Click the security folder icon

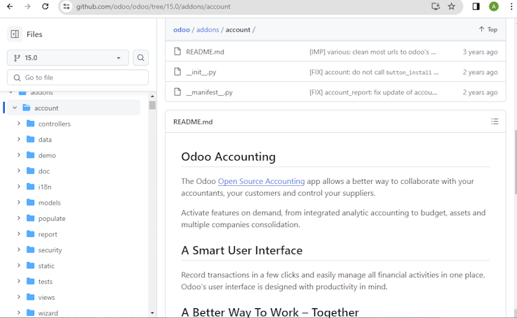(x=30, y=250)
